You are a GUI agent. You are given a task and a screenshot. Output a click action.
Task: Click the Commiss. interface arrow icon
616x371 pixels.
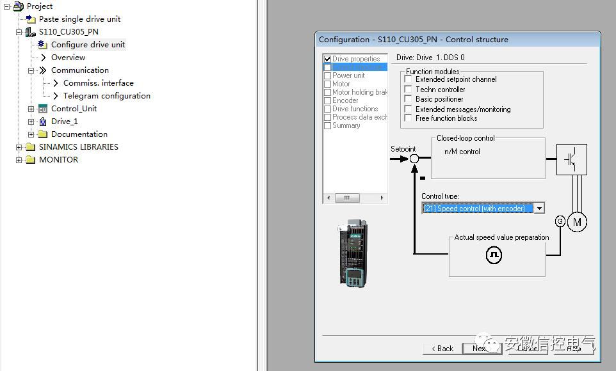tap(56, 83)
